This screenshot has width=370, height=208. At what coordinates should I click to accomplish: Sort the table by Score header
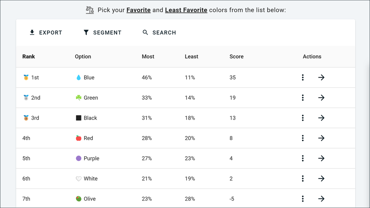click(236, 57)
